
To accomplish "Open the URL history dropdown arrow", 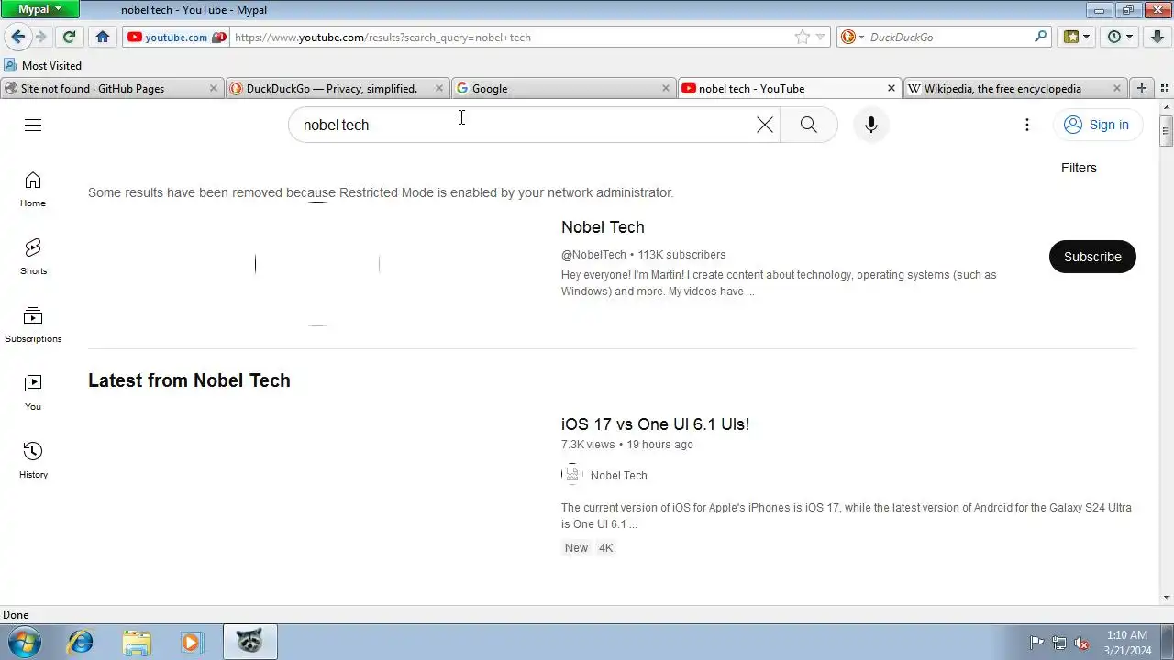I will (821, 37).
